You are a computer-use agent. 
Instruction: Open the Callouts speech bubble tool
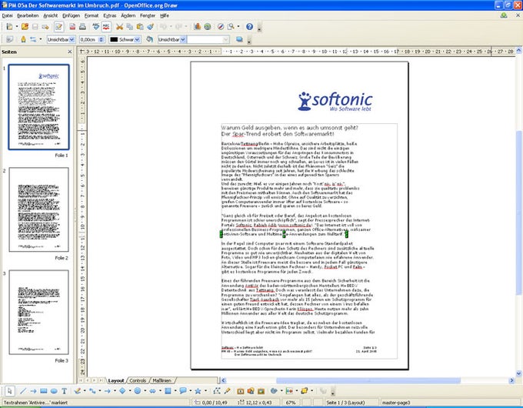(x=183, y=390)
